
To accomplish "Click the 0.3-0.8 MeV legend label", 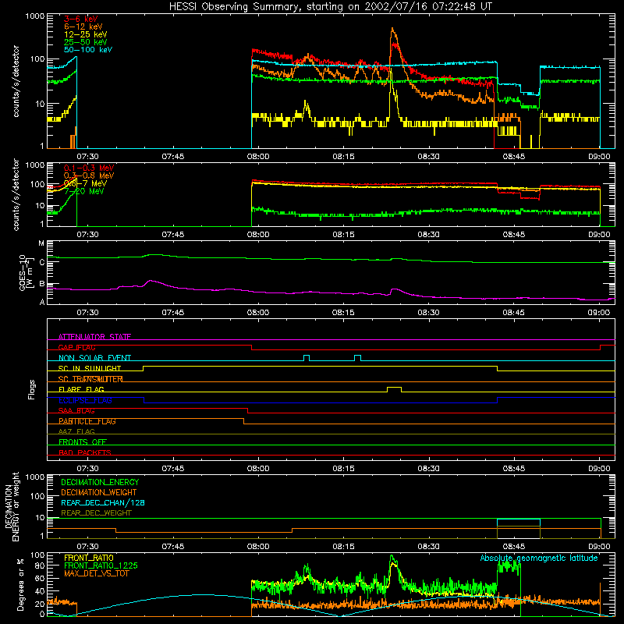I will (x=89, y=175).
